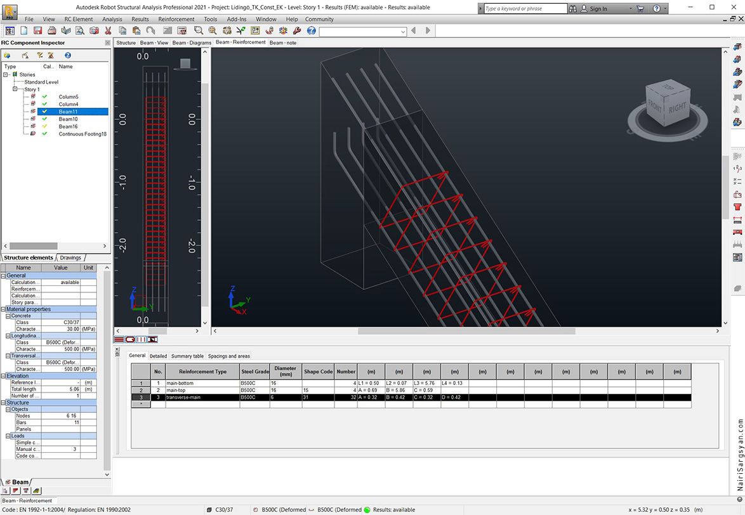This screenshot has height=515, width=745.
Task: Click the Print toolbar icon
Action: [x=52, y=30]
